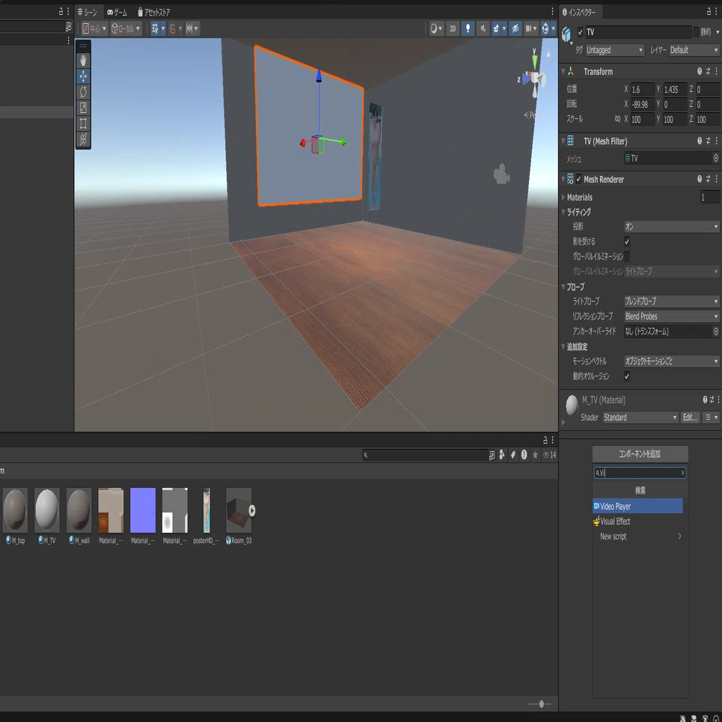Disable the Mesh Renderer component checkbox

[x=578, y=179]
